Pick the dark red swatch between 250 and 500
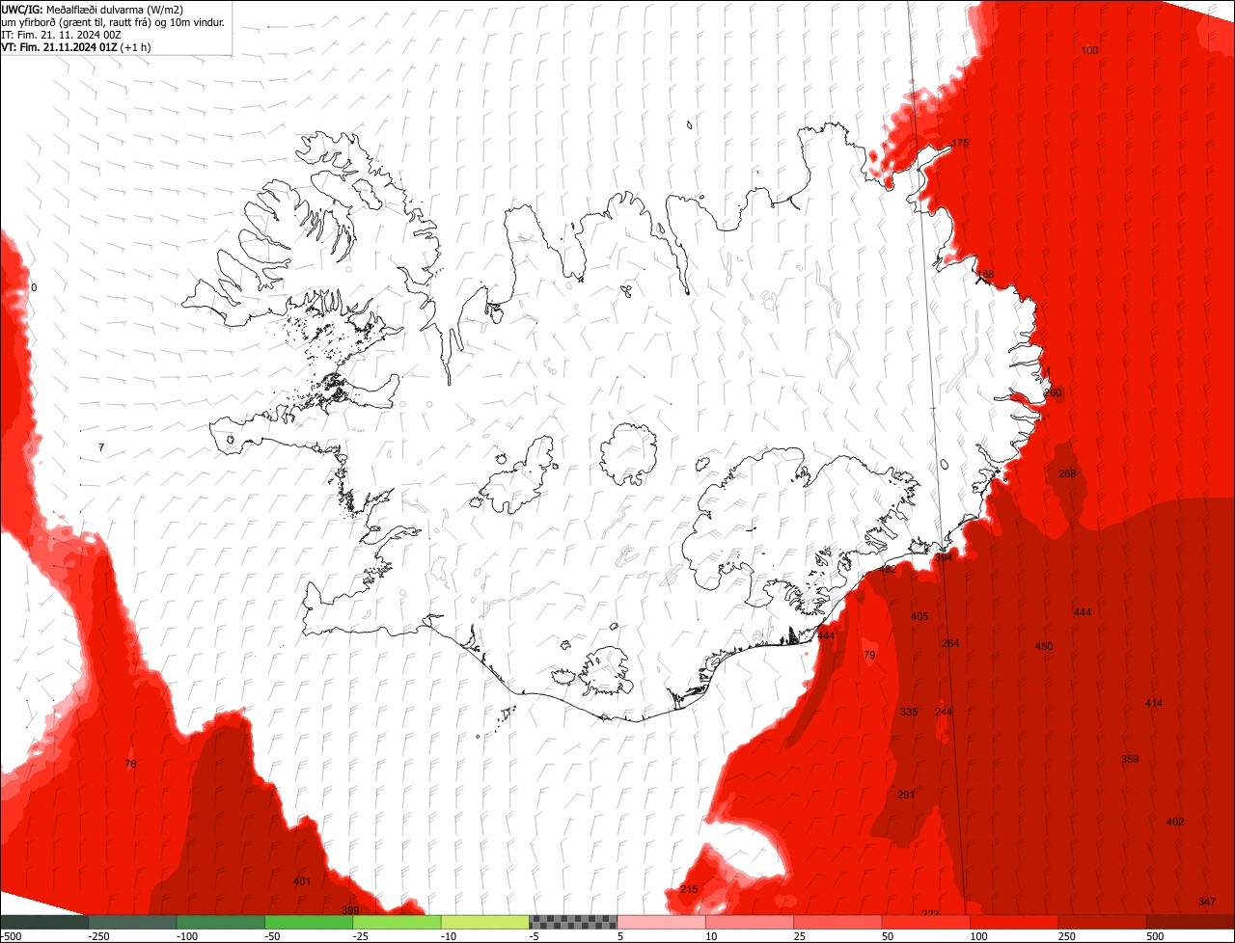This screenshot has width=1235, height=943. [1103, 922]
